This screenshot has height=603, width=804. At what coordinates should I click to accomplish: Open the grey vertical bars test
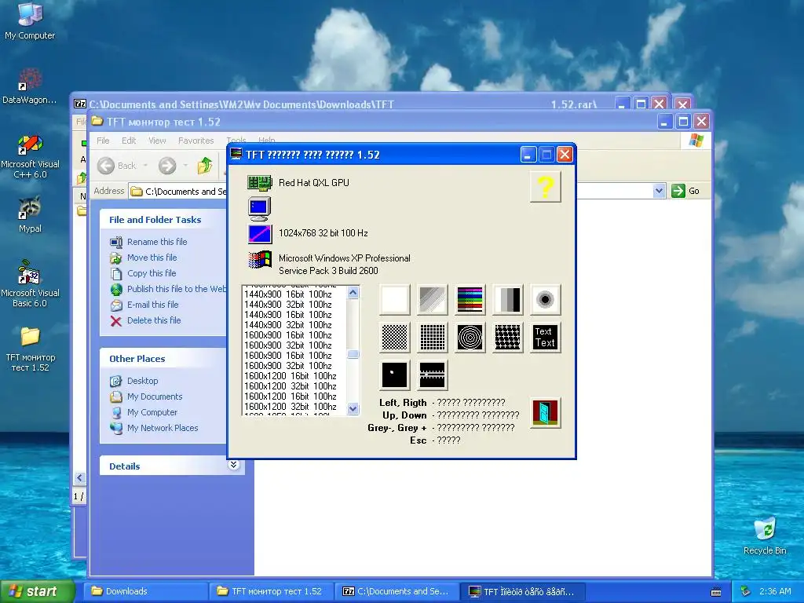[x=508, y=299]
